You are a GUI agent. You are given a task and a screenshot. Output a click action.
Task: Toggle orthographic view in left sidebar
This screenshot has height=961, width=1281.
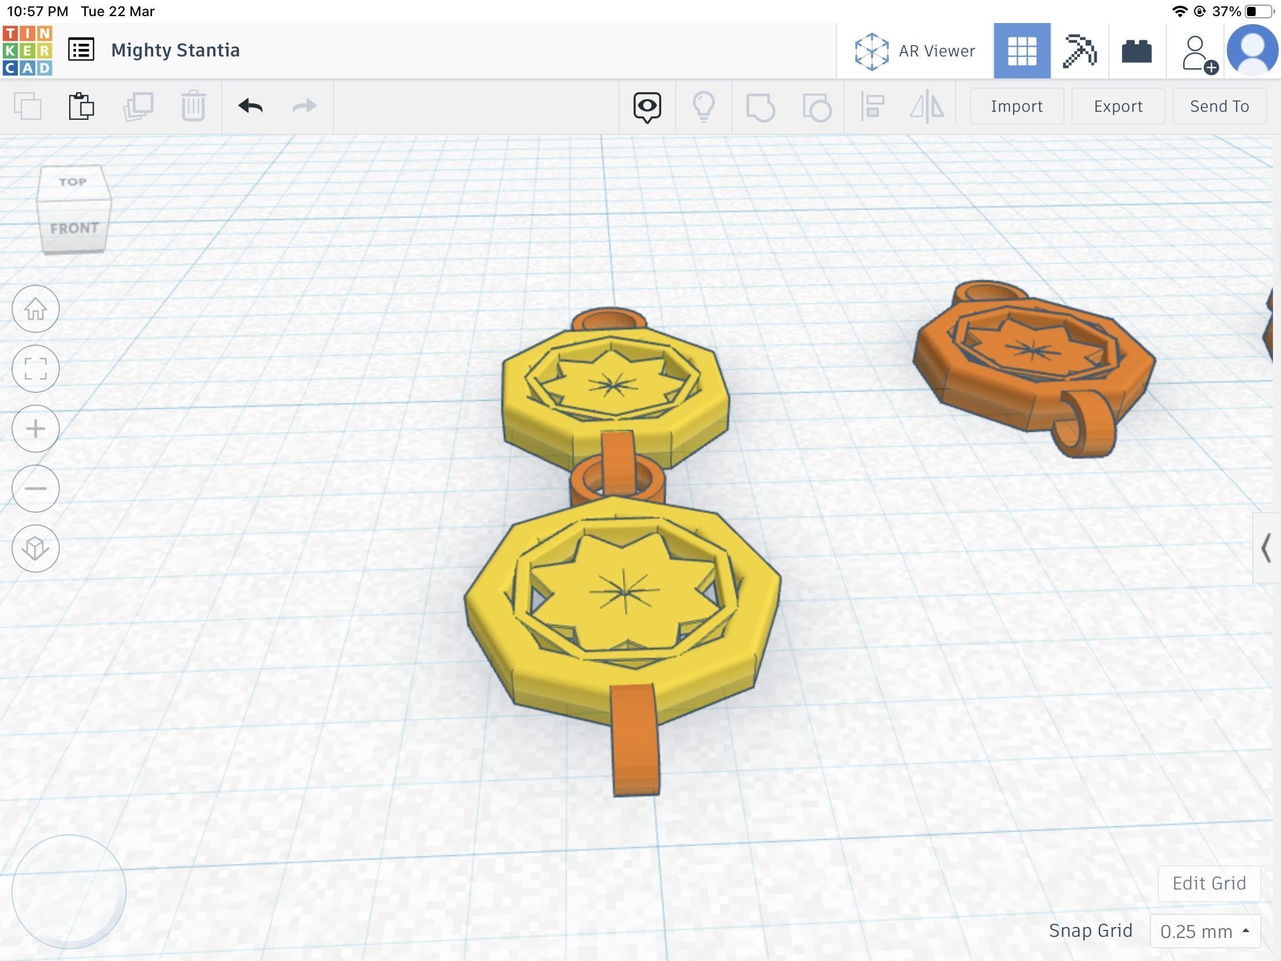(36, 548)
